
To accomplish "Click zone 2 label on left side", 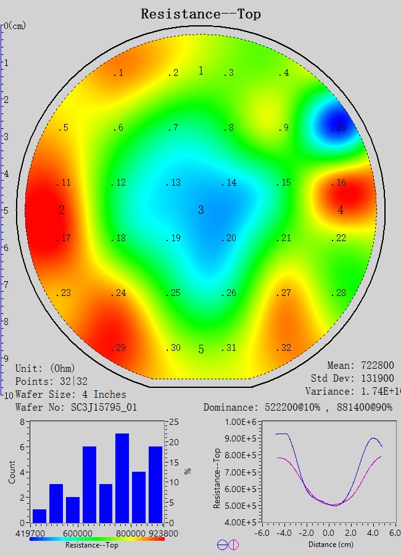I will [62, 210].
